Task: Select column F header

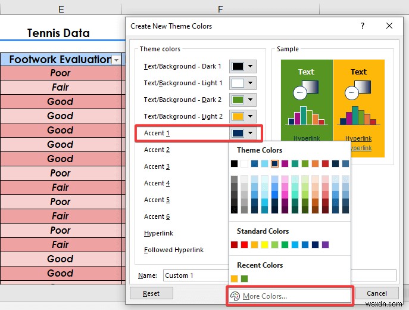Action: [220, 9]
